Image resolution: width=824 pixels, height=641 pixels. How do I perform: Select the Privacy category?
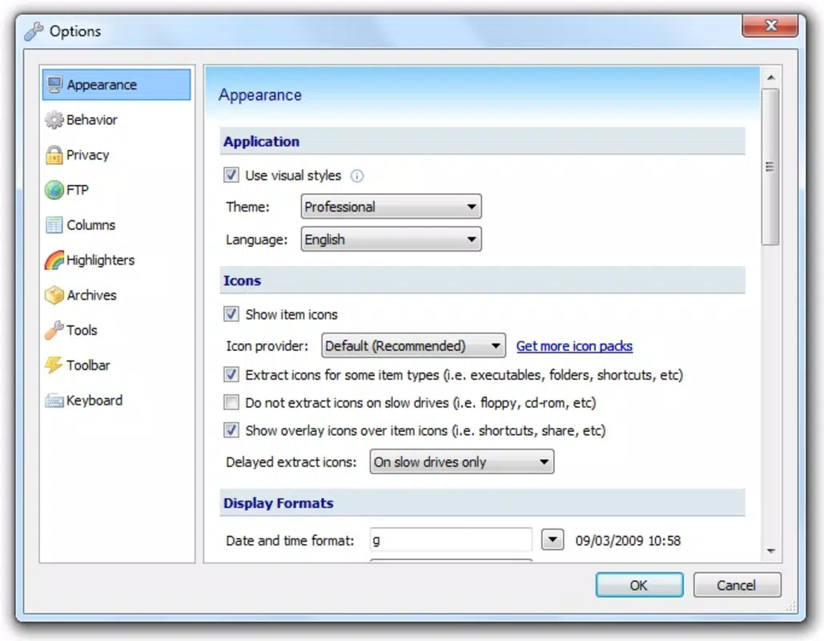88,155
